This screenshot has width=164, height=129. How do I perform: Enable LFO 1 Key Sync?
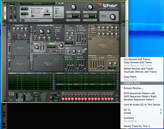point(66,28)
